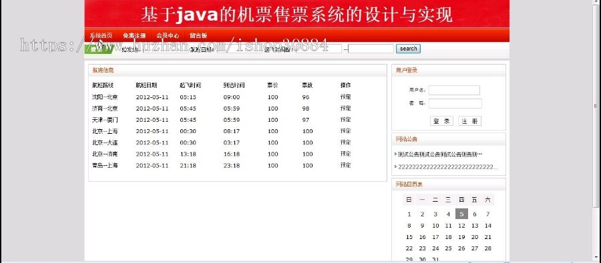Book the 北京--上海 flight via 预定

point(345,131)
